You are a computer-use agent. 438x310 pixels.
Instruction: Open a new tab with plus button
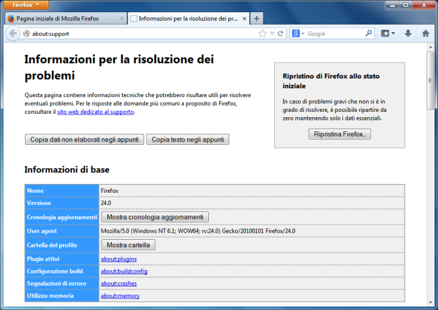pos(257,19)
